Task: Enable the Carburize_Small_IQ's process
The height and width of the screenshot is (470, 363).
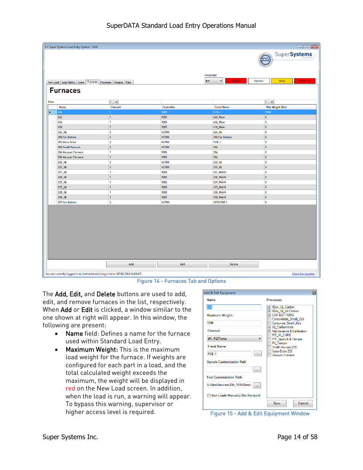Action: (269, 323)
